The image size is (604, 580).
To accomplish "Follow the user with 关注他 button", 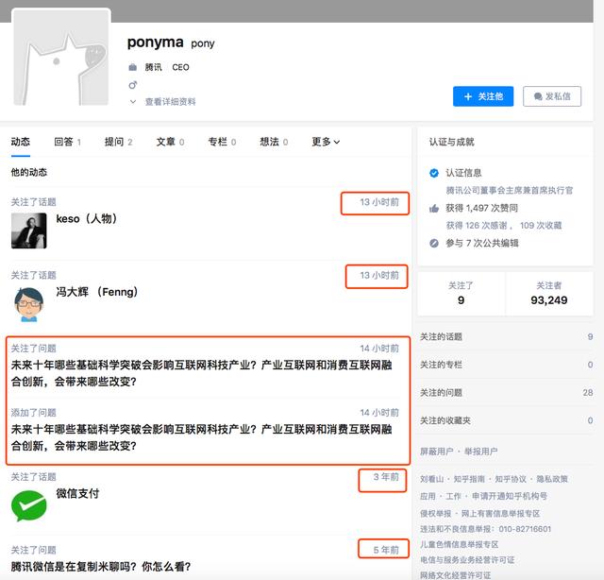I will pos(483,96).
